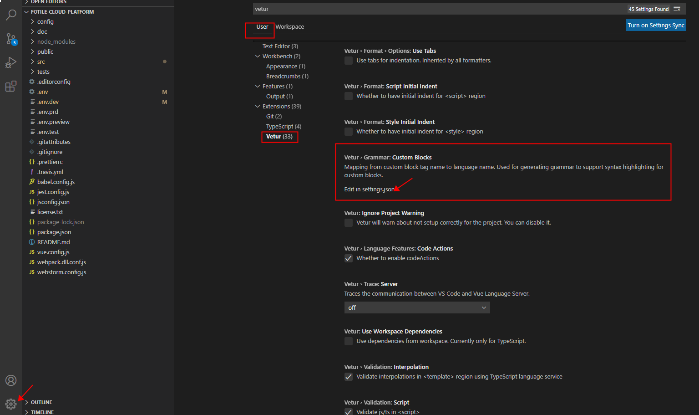Click the webpack.dll.conf.js JS icon
This screenshot has width=699, height=415.
pyautogui.click(x=32, y=262)
